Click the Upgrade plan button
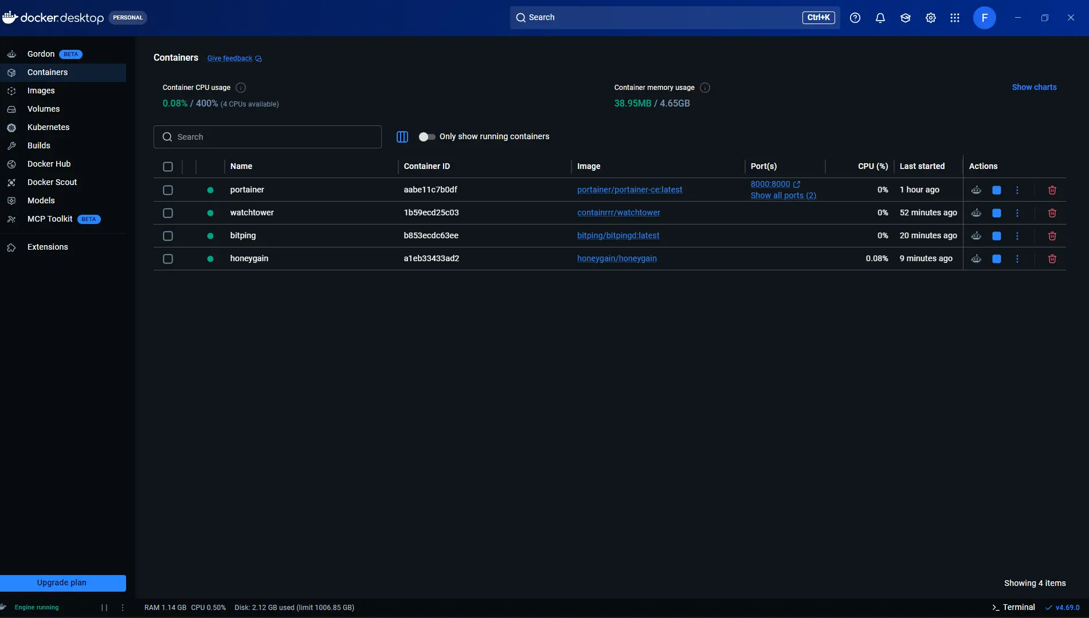The height and width of the screenshot is (618, 1089). tap(63, 583)
